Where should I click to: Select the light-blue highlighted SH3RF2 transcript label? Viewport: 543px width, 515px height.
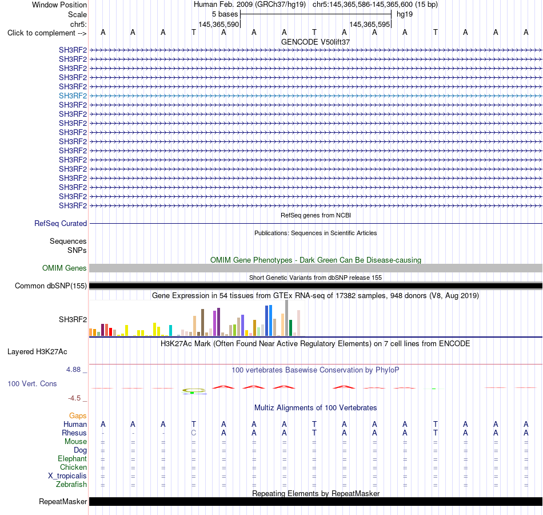coord(73,96)
